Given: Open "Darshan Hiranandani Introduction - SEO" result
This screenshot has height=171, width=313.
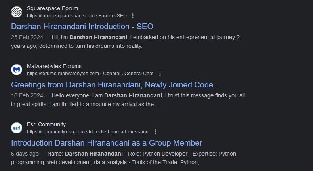Looking at the screenshot, I should 82,27.
